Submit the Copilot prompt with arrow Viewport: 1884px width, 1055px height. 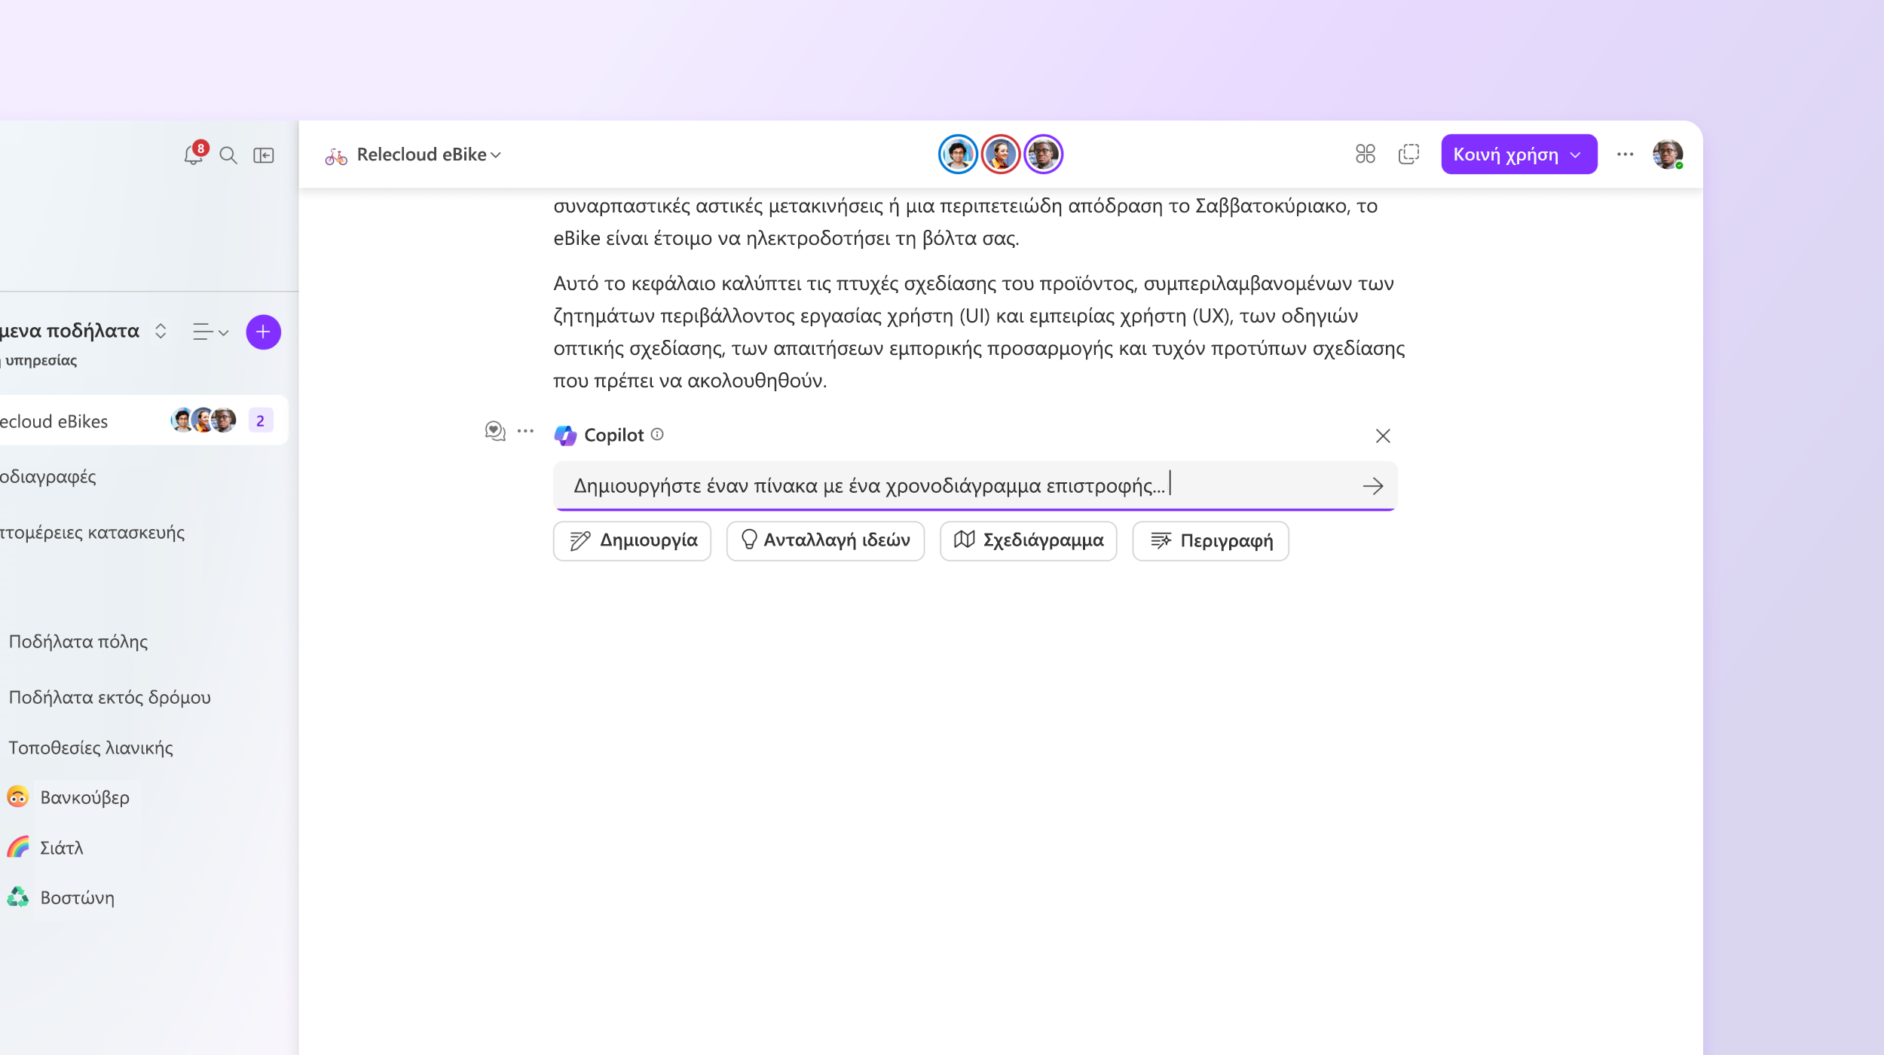click(x=1373, y=486)
